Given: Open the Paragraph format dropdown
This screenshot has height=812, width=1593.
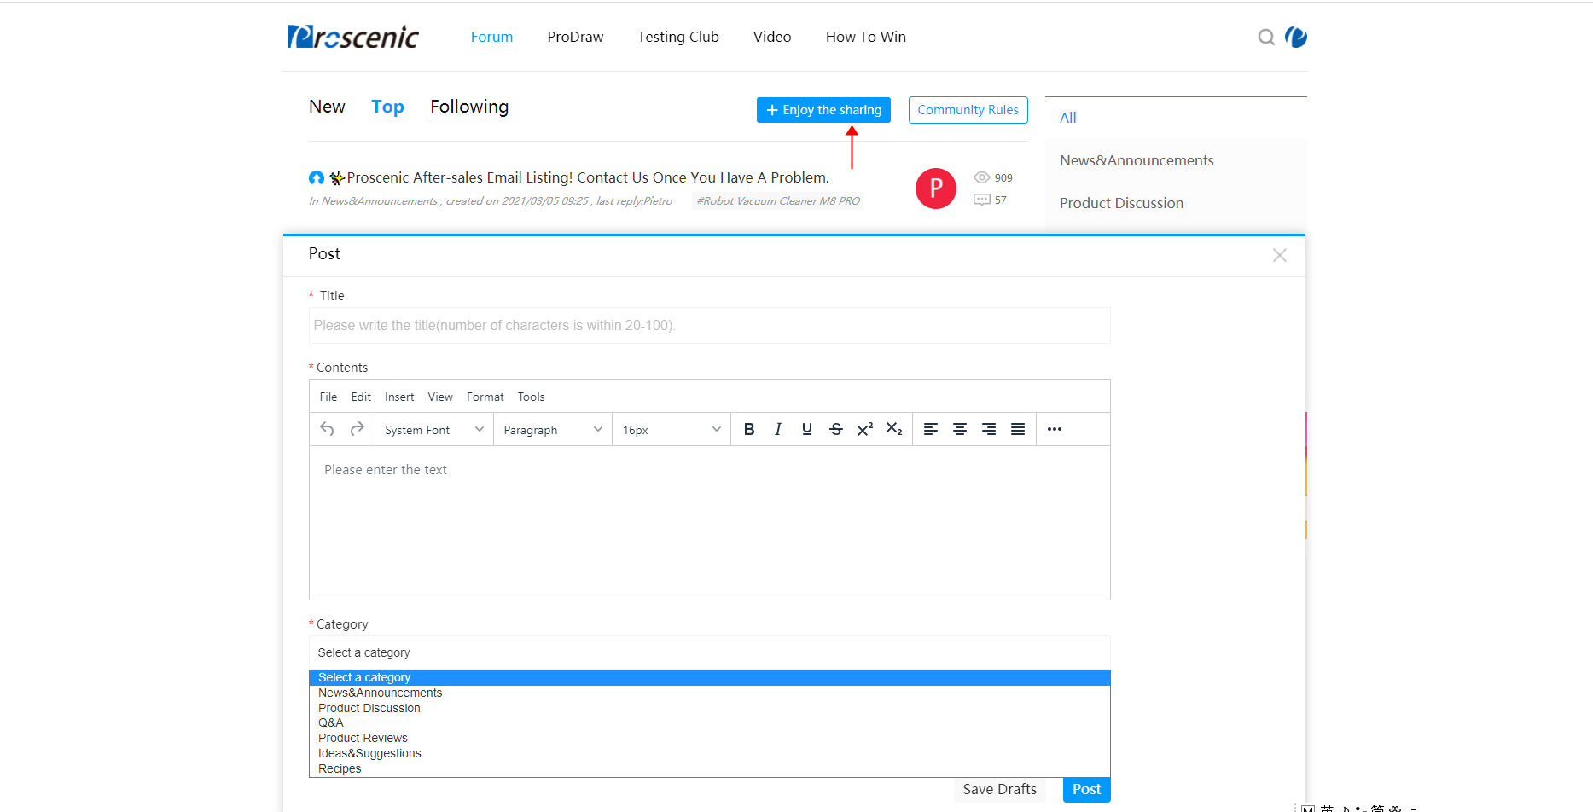Looking at the screenshot, I should pyautogui.click(x=553, y=430).
